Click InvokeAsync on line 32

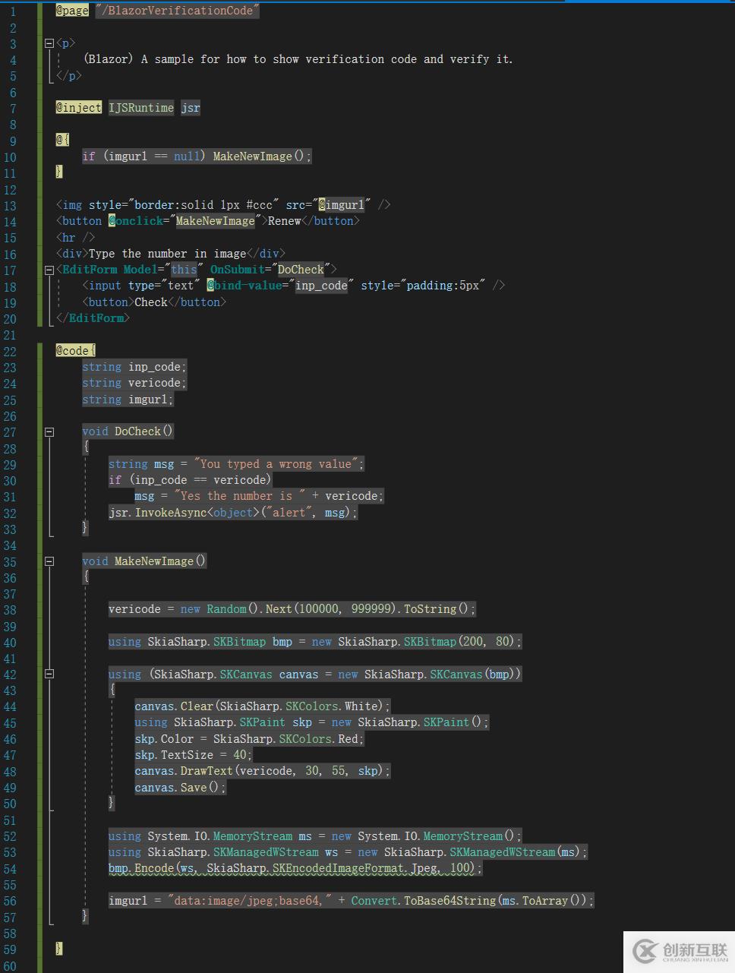tap(171, 513)
